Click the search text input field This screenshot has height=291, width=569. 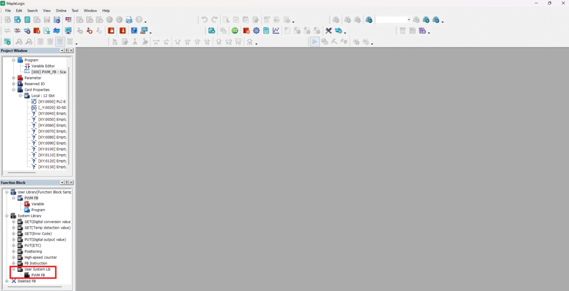[391, 19]
